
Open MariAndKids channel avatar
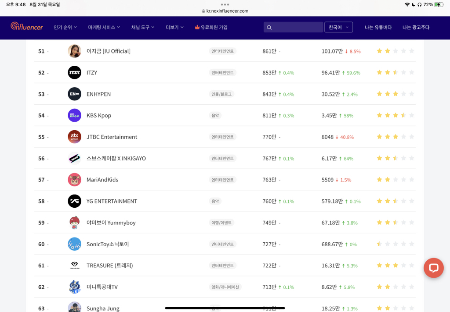coord(74,180)
